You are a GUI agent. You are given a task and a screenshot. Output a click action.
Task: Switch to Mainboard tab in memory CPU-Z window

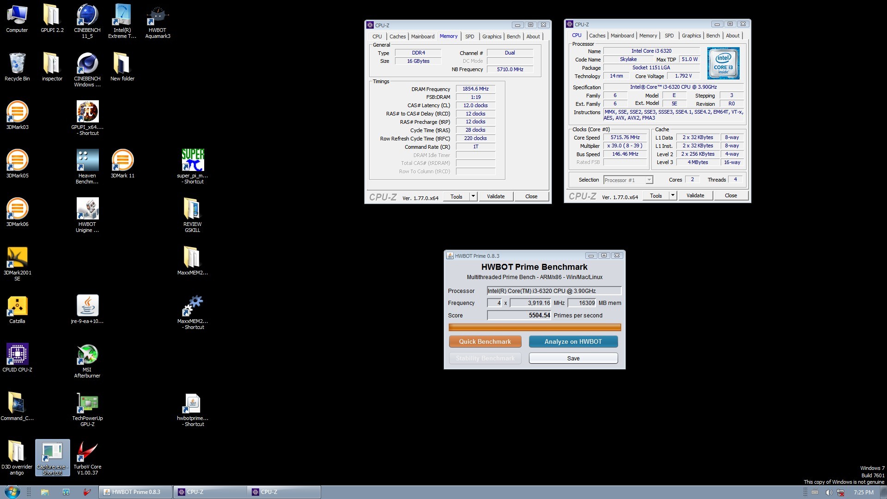point(422,37)
